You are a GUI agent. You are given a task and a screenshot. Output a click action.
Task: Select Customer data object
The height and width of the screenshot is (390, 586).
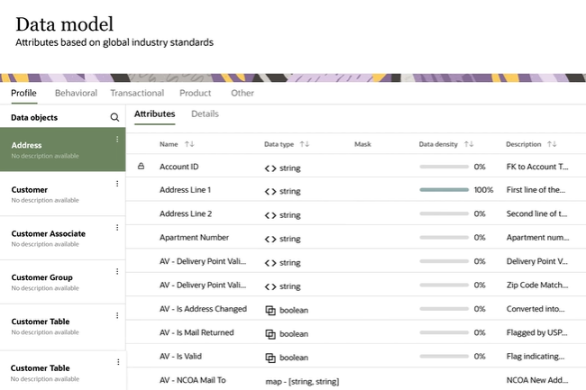[63, 194]
